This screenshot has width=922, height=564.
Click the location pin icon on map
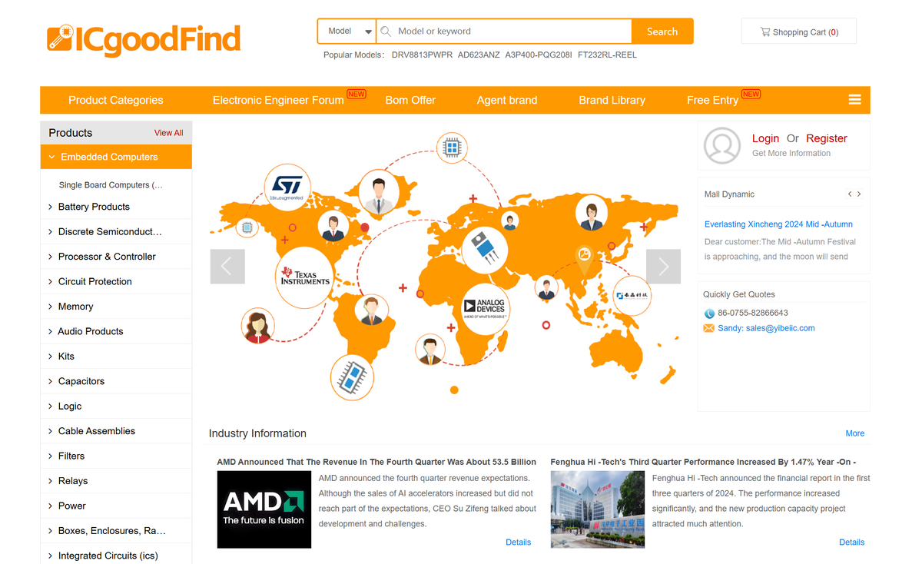pyautogui.click(x=584, y=260)
